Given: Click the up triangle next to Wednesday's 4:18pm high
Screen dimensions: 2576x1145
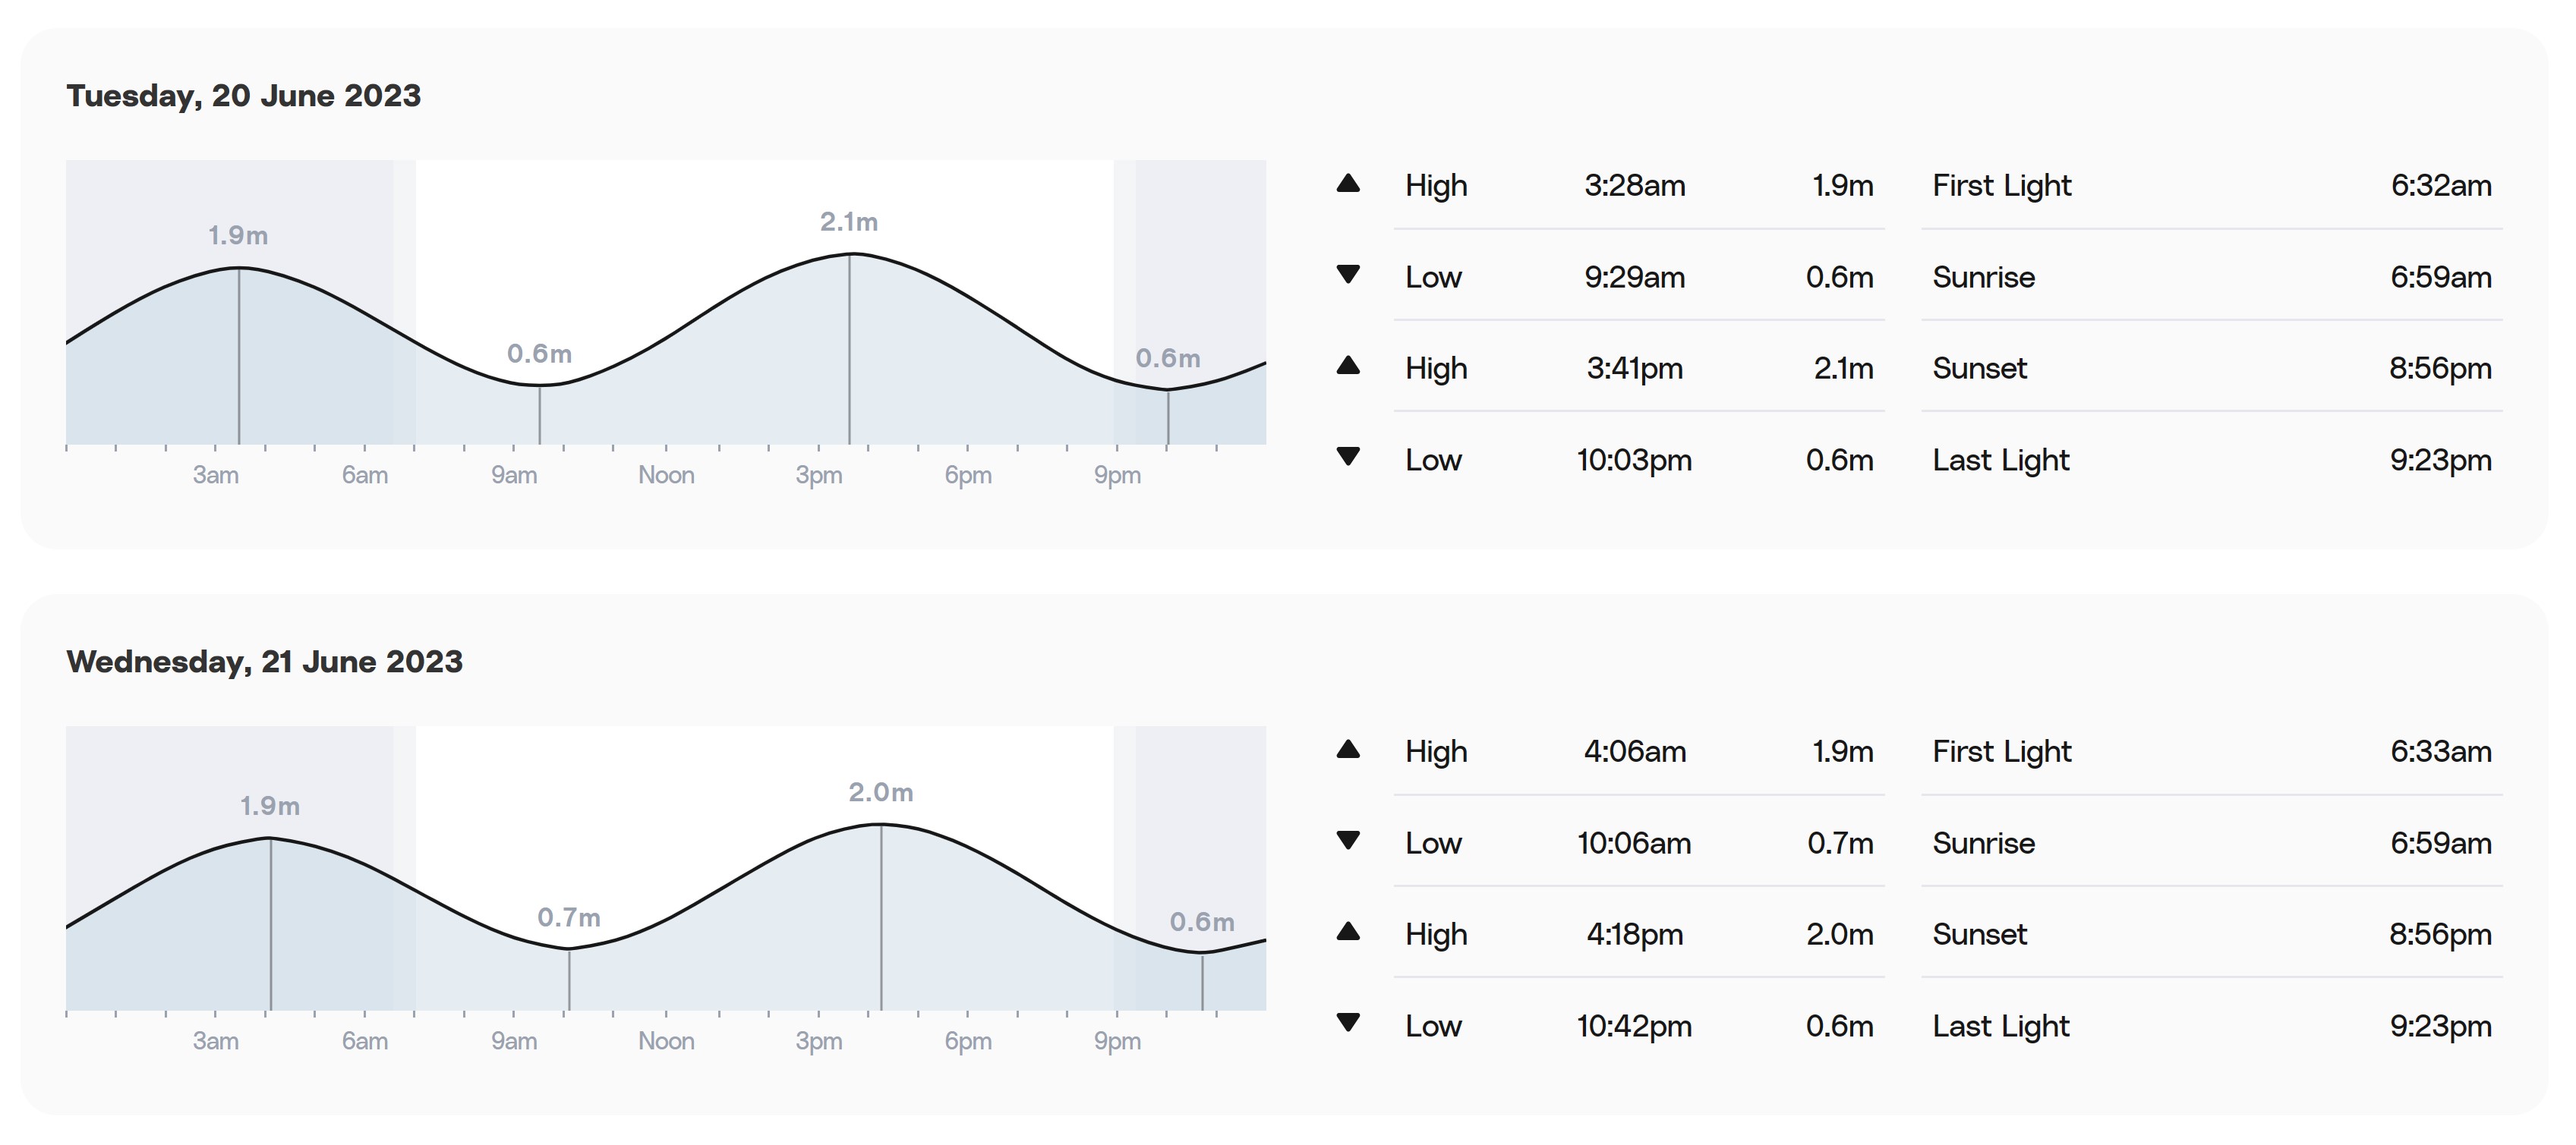Looking at the screenshot, I should click(1348, 933).
